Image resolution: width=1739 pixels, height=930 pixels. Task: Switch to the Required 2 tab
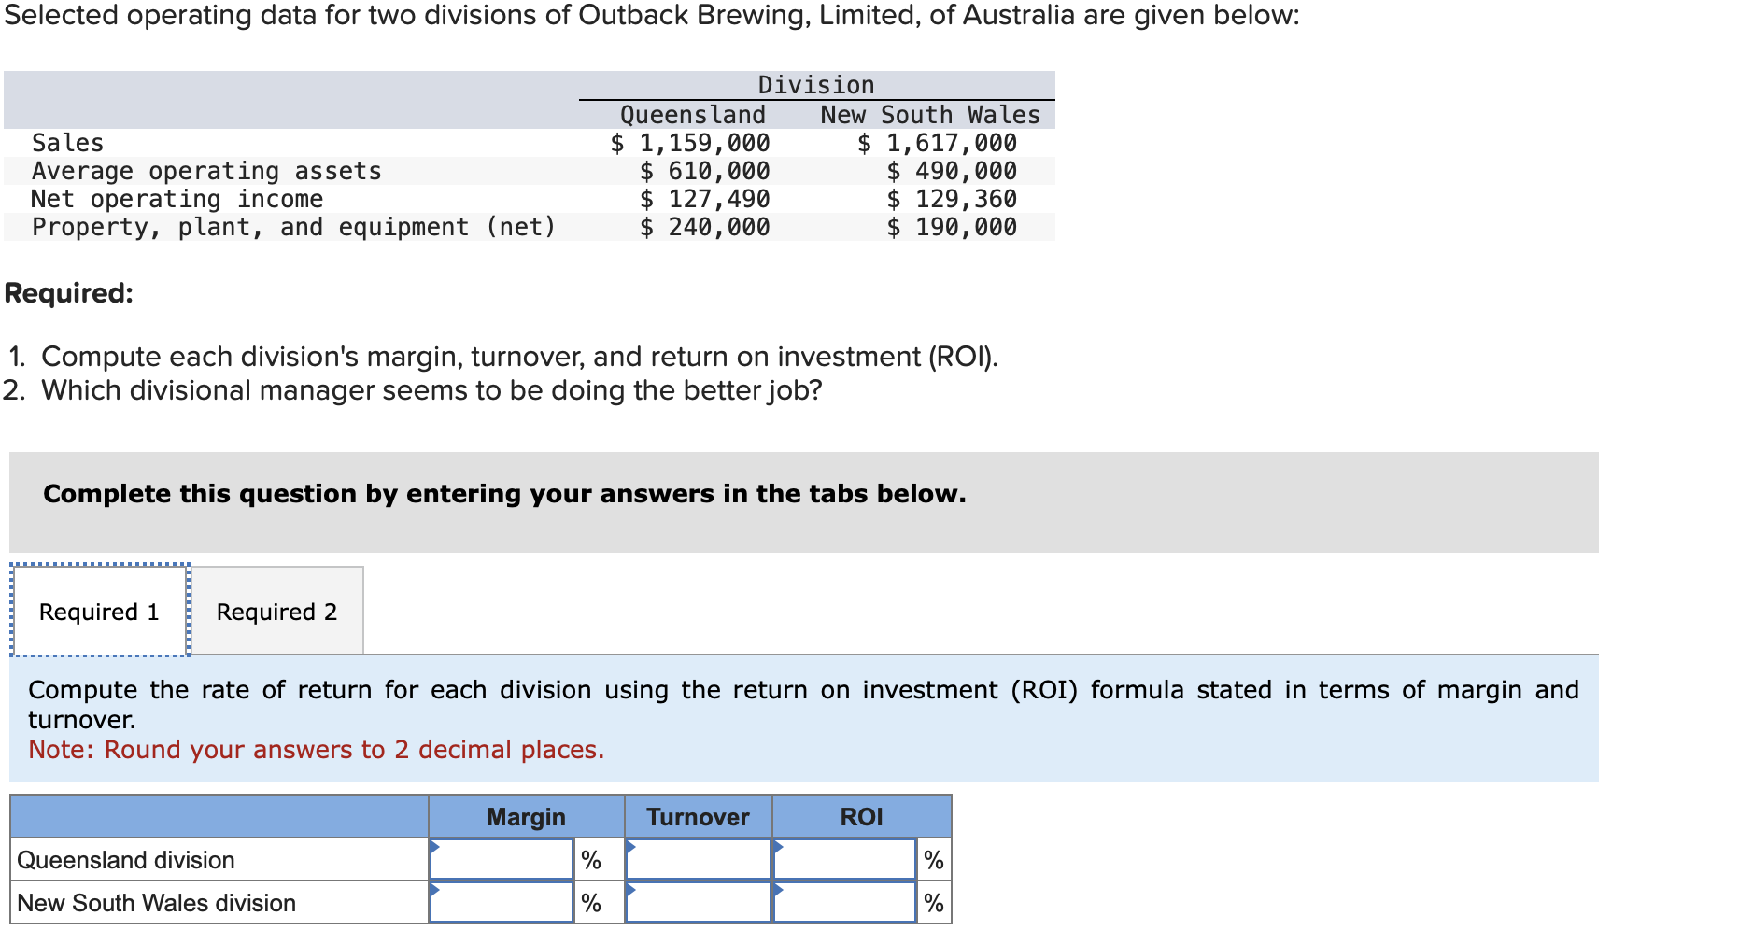(276, 611)
